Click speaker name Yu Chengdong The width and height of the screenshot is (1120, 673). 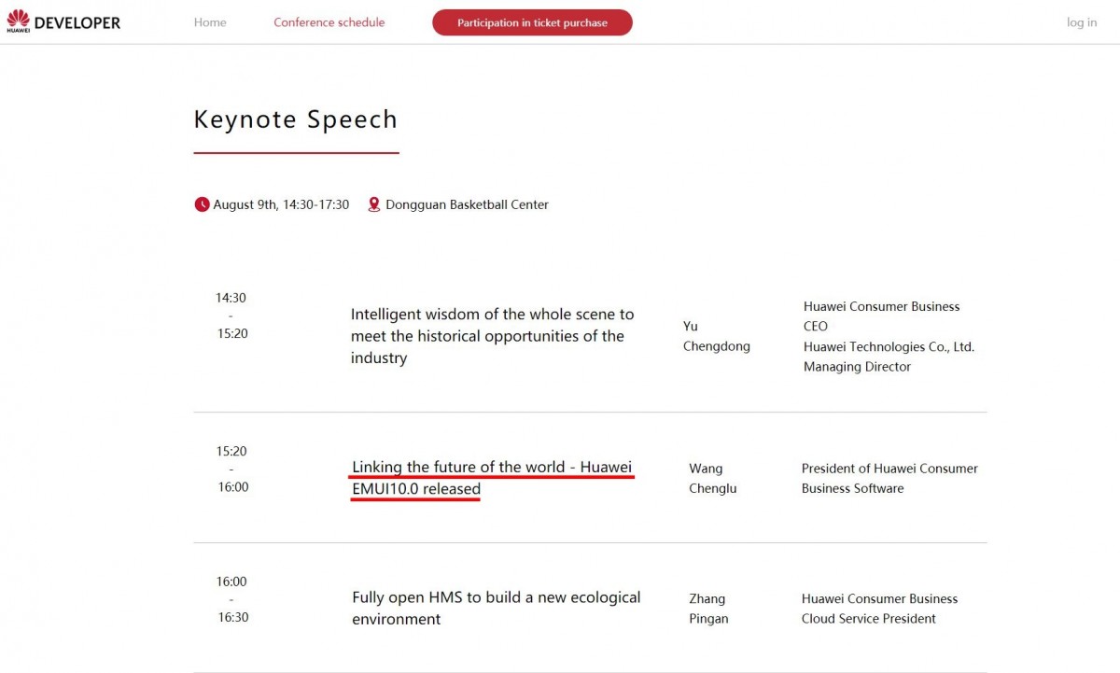click(716, 336)
